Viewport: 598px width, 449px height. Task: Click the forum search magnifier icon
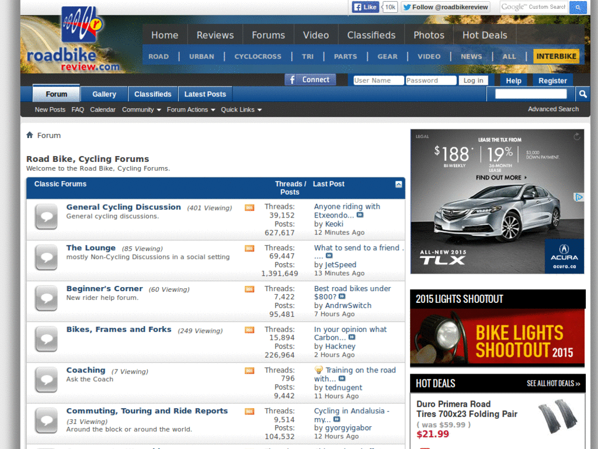[582, 94]
